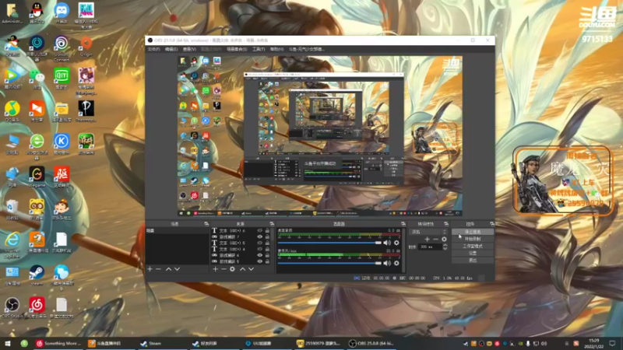Add a new source with plus icon
Viewport: 623px width, 350px height.
[215, 269]
